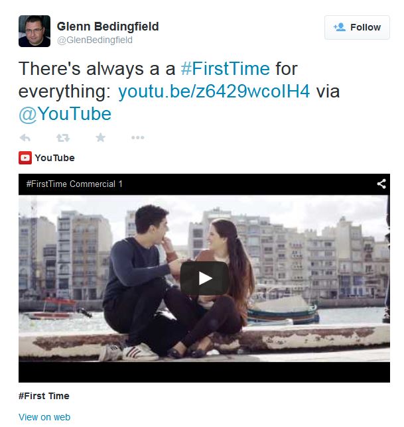
Task: Click the red YouTube logo icon
Action: pos(25,158)
